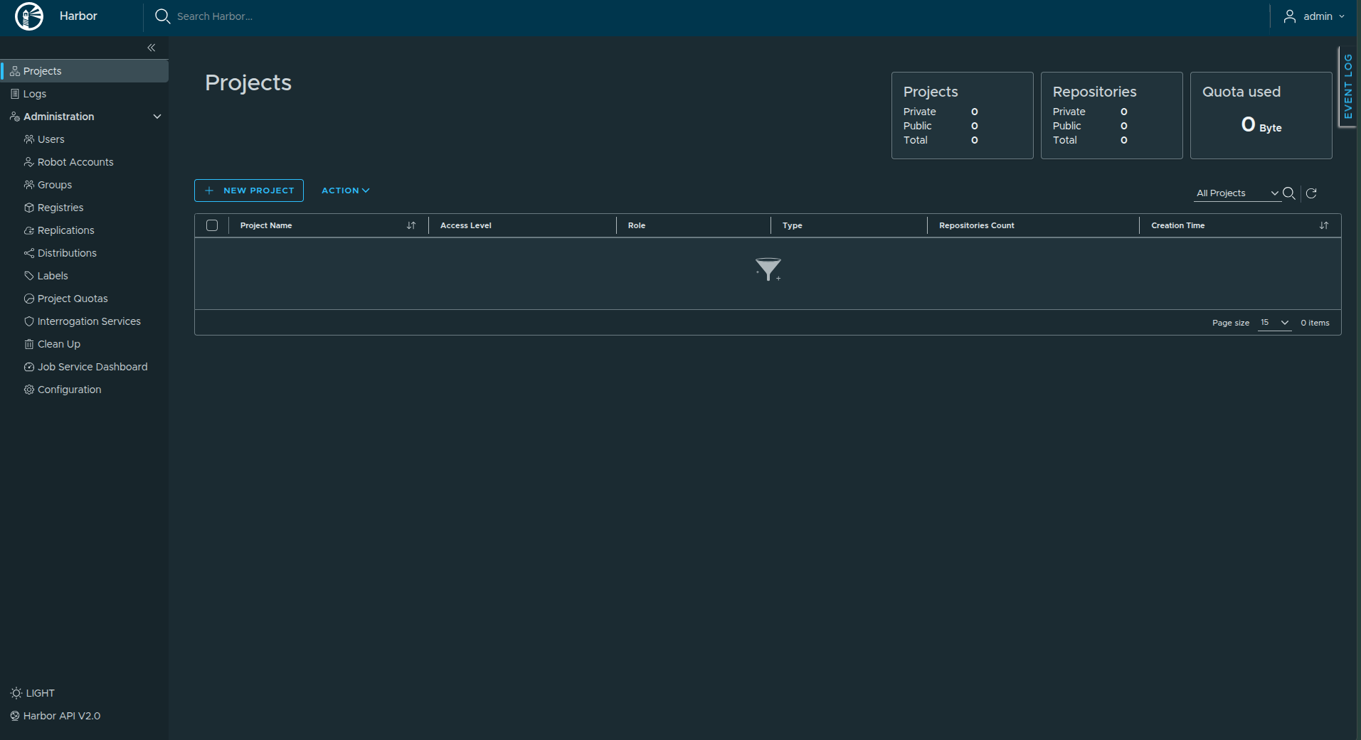The width and height of the screenshot is (1361, 740).
Task: Open the Projects sidebar item
Action: click(85, 71)
